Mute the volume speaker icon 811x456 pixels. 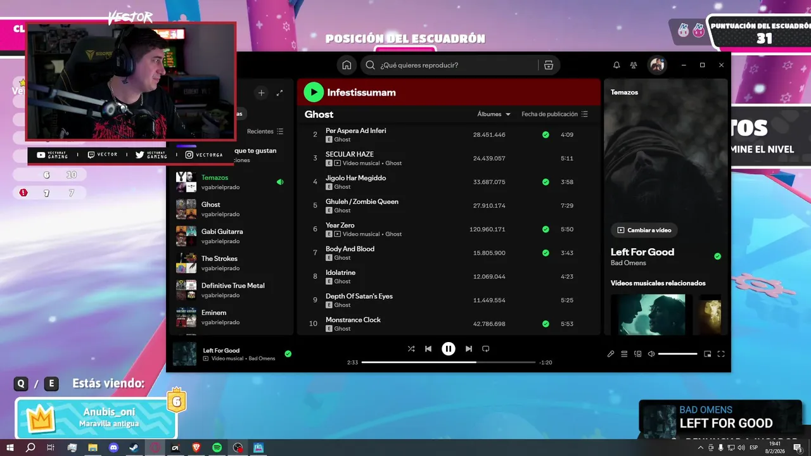[651, 354]
